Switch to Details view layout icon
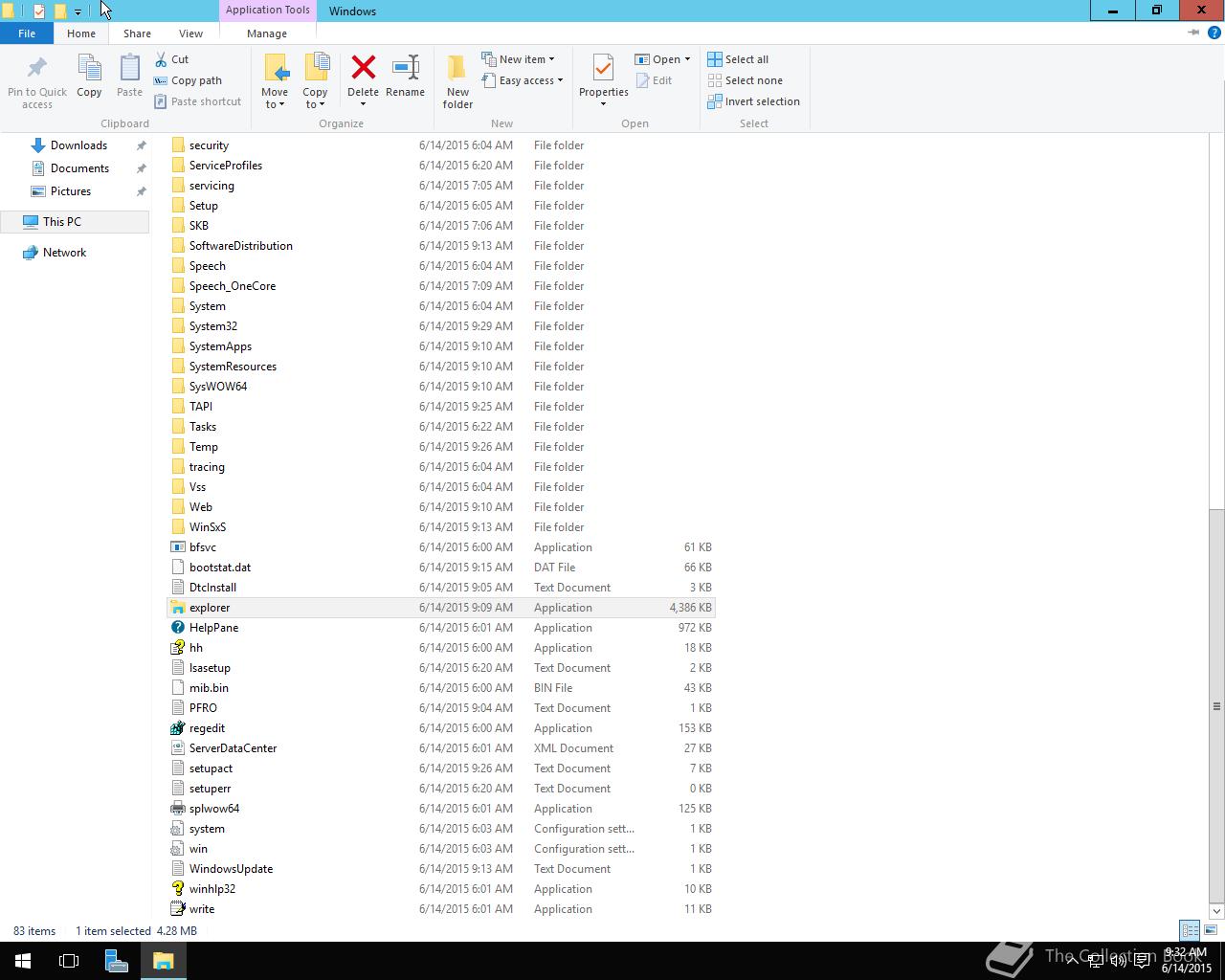This screenshot has height=980, width=1225. coord(1190,930)
